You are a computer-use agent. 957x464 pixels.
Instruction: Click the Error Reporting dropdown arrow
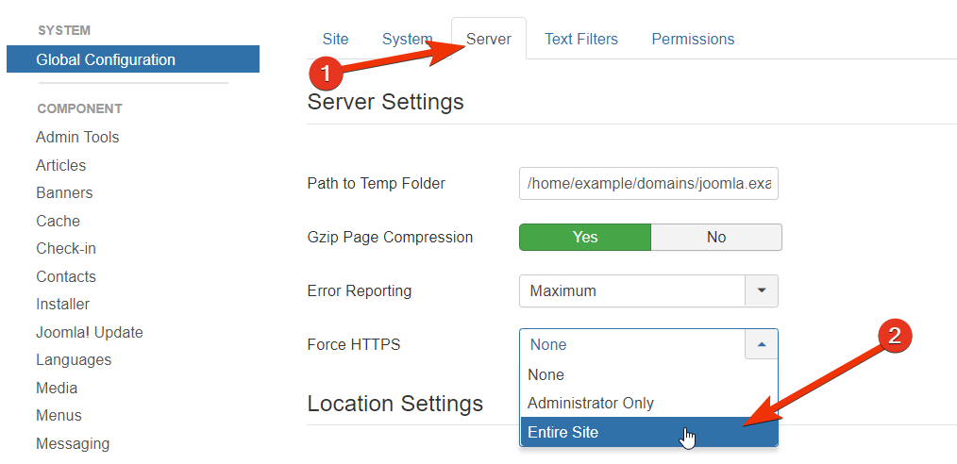point(761,290)
